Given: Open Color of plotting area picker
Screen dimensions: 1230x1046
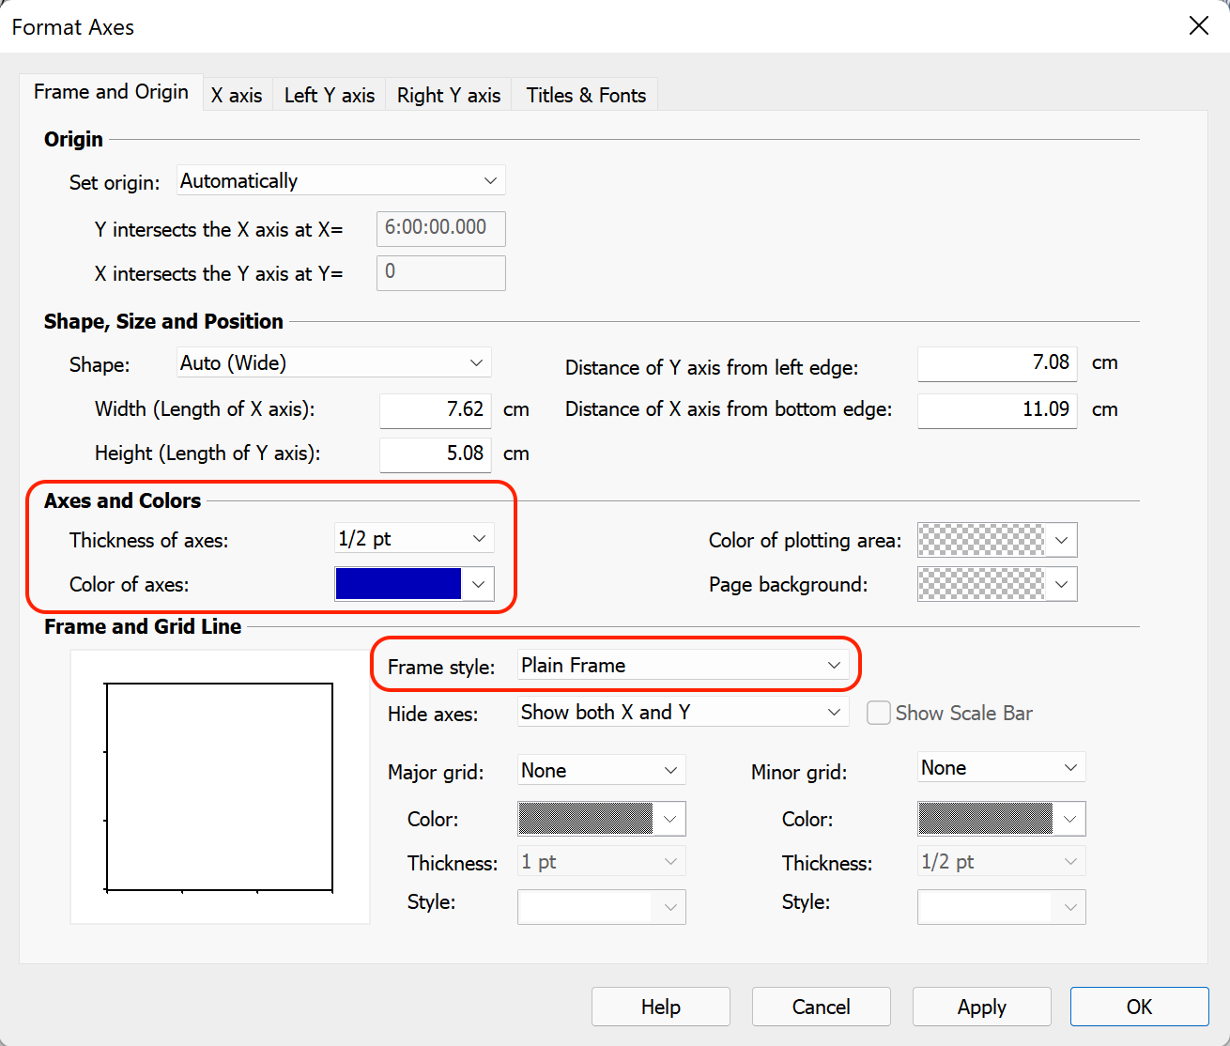Looking at the screenshot, I should click(997, 540).
